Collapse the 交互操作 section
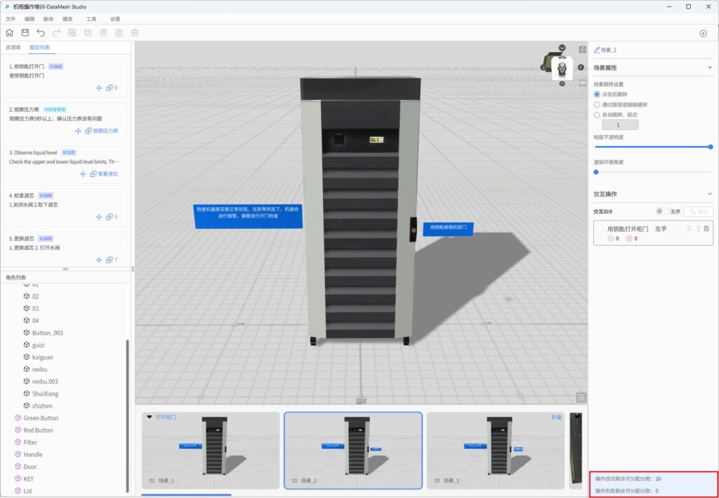The height and width of the screenshot is (498, 719). [x=710, y=194]
